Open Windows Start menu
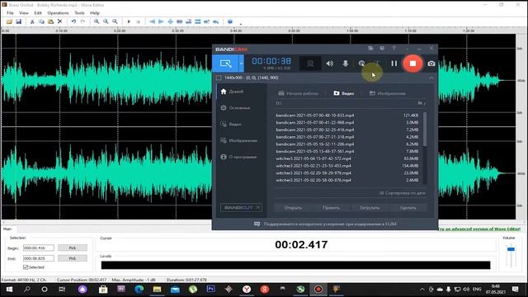This screenshot has height=297, width=528. point(9,290)
